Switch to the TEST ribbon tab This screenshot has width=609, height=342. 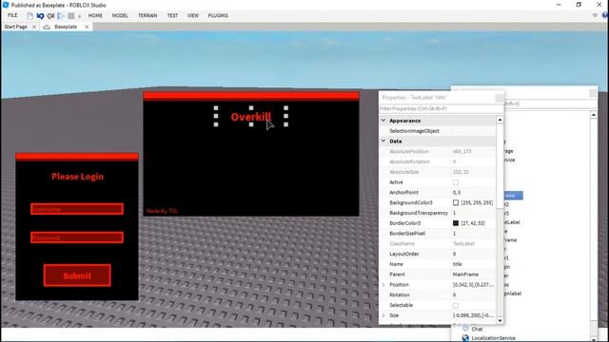pyautogui.click(x=172, y=15)
